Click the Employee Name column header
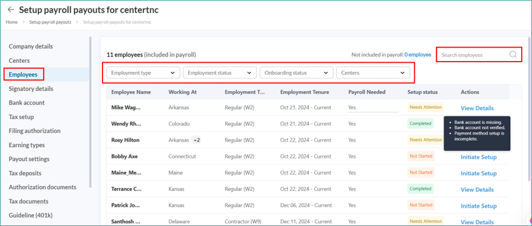Screen dimensions: 532x226 [x=131, y=92]
